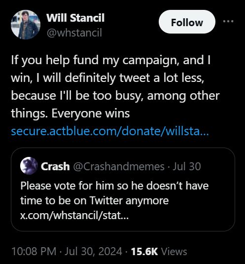This screenshot has height=264, width=245.
Task: View the 15.6K Views count
Action: click(x=159, y=251)
